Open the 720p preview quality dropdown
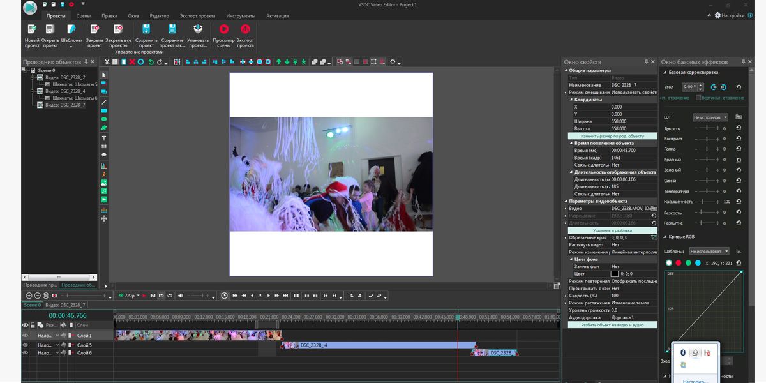Viewport: 766px width, 383px height. [131, 296]
